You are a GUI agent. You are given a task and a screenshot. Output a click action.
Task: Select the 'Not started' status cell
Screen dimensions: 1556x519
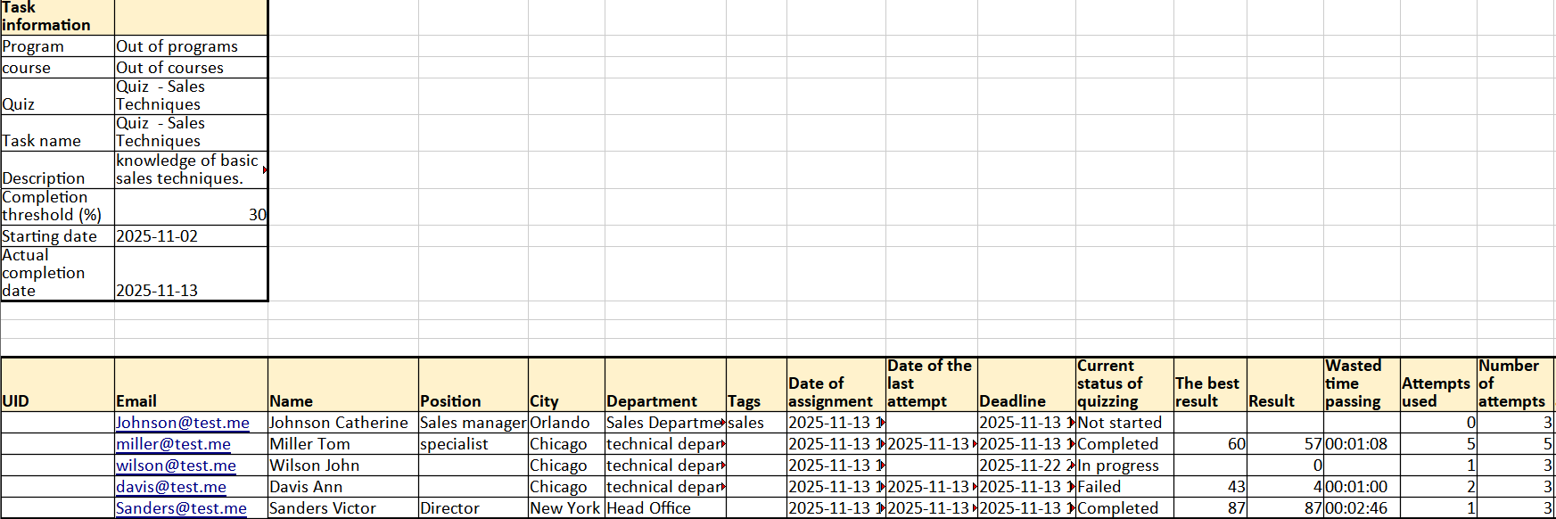coord(1120,423)
